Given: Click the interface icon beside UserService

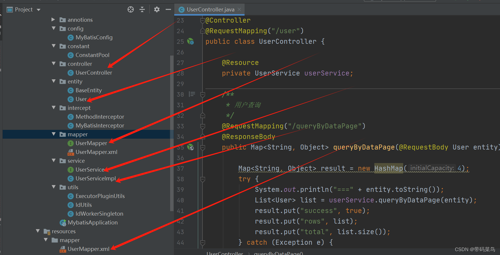Looking at the screenshot, I should [x=71, y=170].
